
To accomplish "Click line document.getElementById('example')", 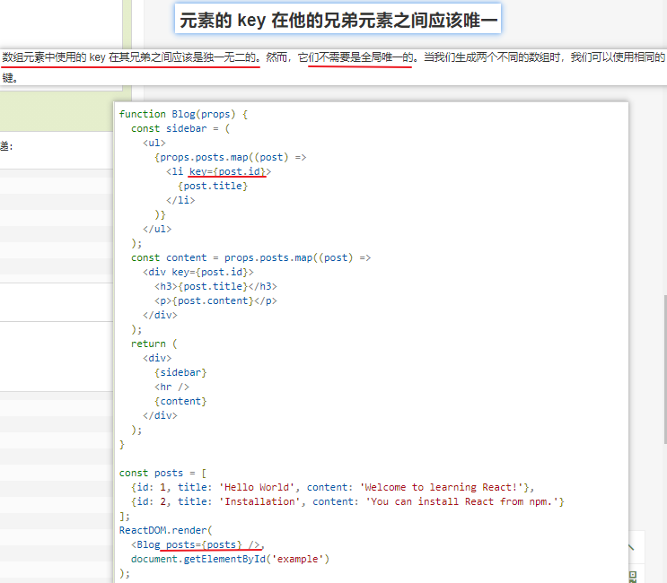I will click(230, 559).
